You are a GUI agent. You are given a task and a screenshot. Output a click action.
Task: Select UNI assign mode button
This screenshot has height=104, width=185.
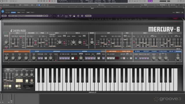point(89,58)
